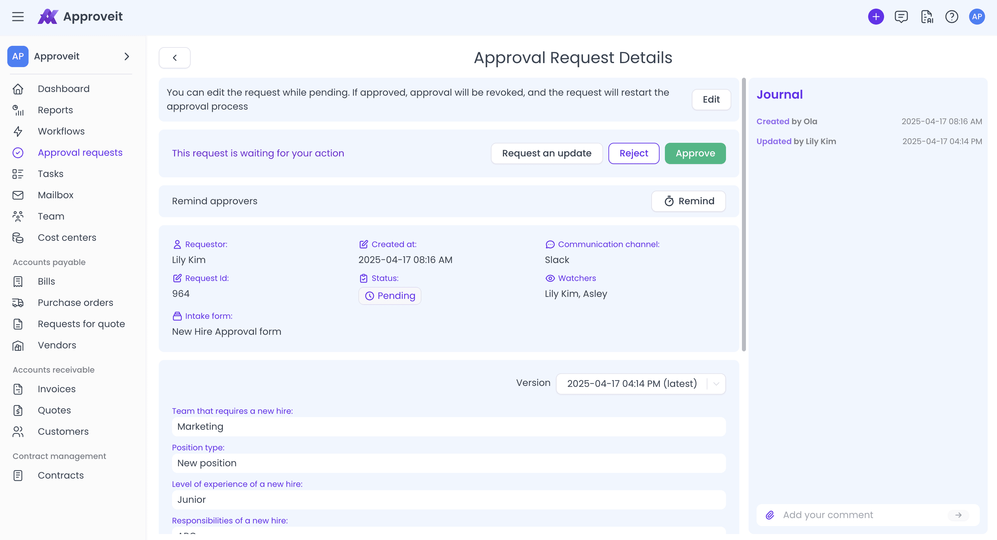Open the help question mark icon
Screen dimensions: 997x540
tap(952, 17)
